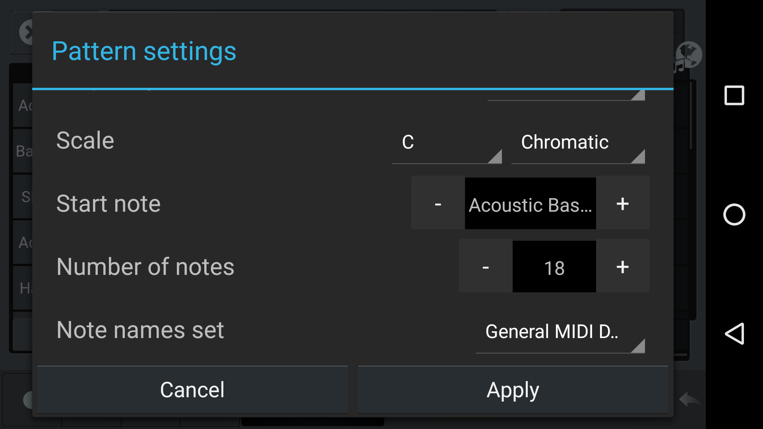This screenshot has width=763, height=429.
Task: Tap the Acoustic Bass start note field
Action: 531,203
